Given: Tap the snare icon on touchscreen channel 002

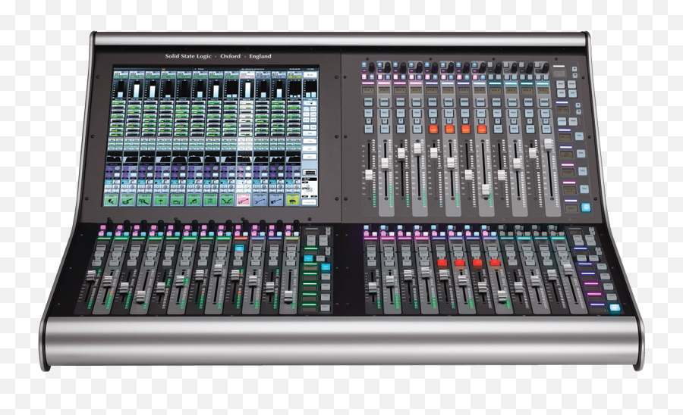Looking at the screenshot, I should (x=127, y=200).
